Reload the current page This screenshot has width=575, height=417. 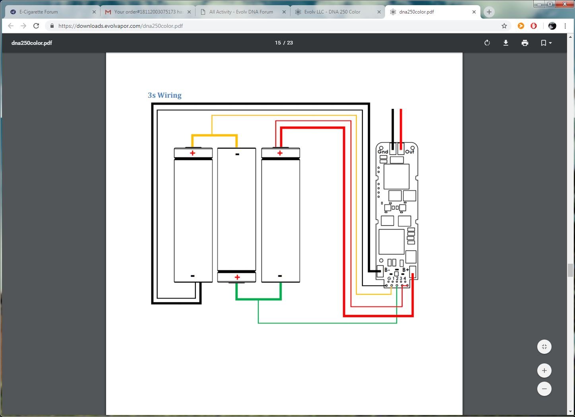point(36,26)
